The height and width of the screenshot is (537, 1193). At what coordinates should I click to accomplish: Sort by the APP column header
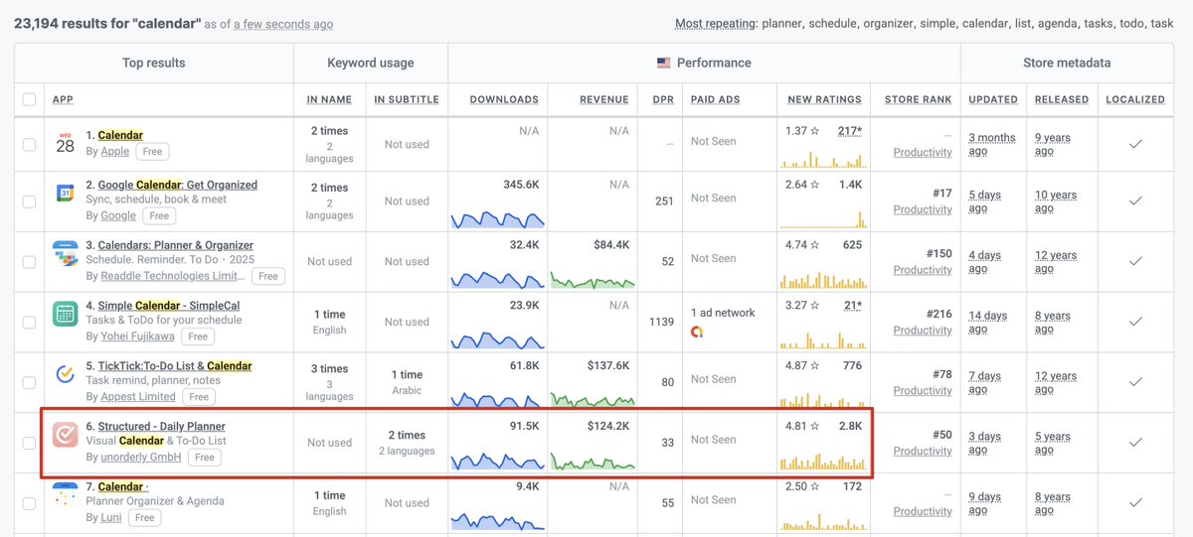(63, 99)
